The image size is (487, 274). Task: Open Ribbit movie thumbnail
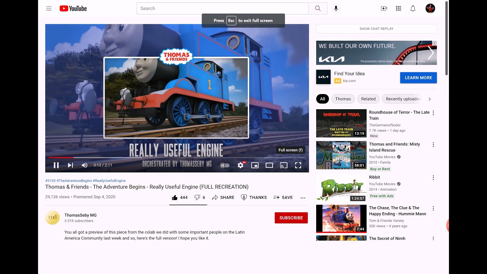341,188
